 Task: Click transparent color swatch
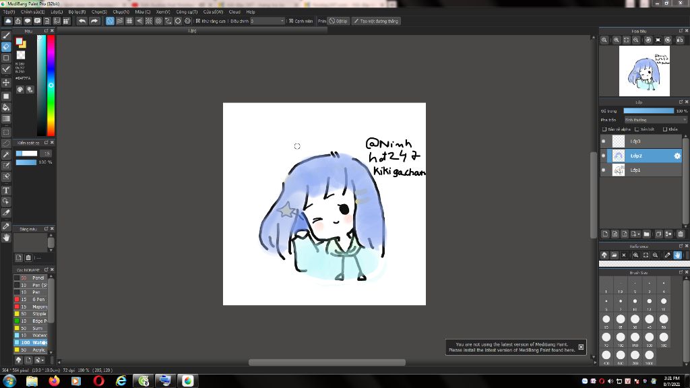tap(21, 55)
